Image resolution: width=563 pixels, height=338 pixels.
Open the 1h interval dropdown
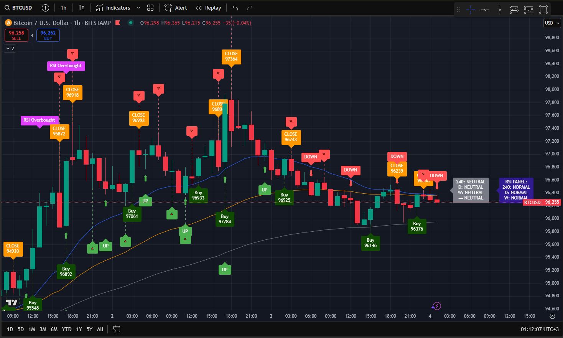[63, 7]
